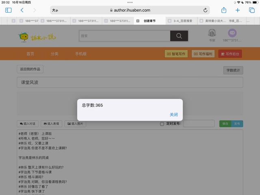Screen dimensions: 260x195
Task: Open the Safari share icon
Action: [x=223, y=10]
